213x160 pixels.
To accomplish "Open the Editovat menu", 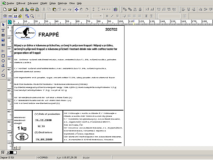I will tap(21, 3).
